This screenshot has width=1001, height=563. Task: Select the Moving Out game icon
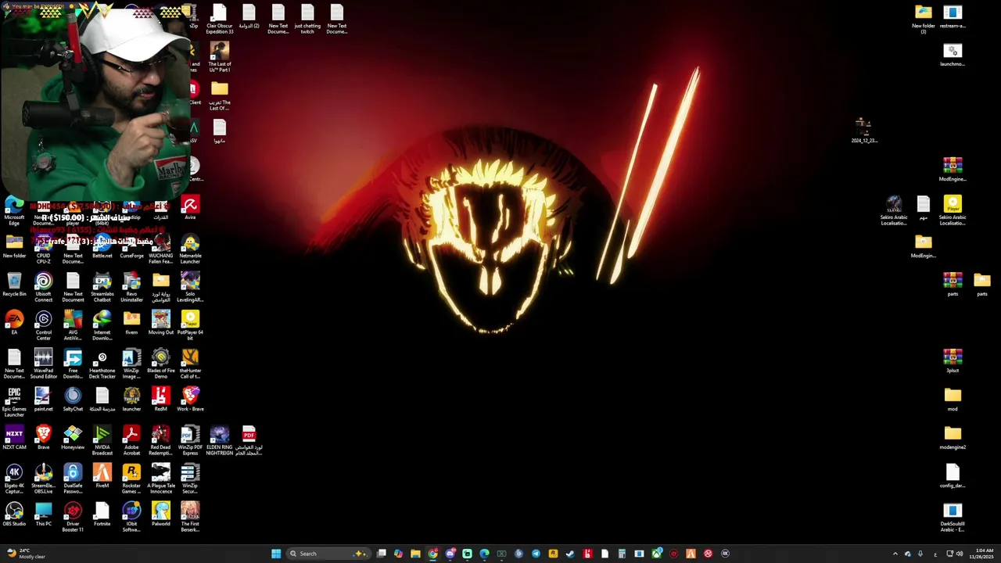point(161,323)
